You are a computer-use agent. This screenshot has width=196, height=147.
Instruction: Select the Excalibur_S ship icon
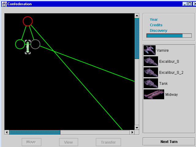(151, 61)
